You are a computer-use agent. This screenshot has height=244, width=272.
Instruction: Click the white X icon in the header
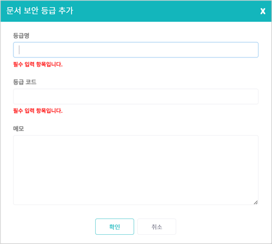[263, 11]
